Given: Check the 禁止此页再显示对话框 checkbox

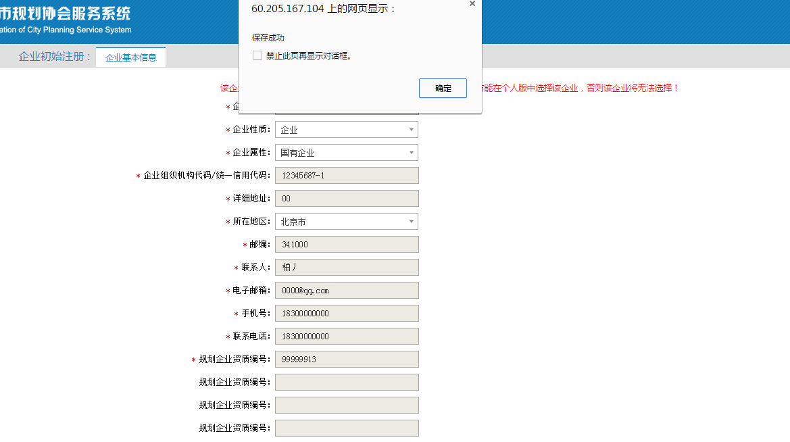Looking at the screenshot, I should [x=257, y=56].
